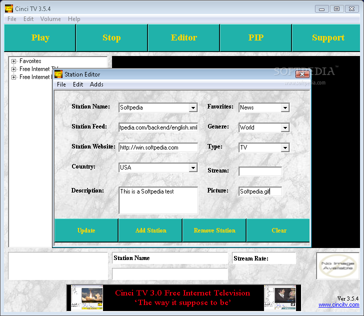The image size is (364, 316).
Task: Click the Remove Station button
Action: [214, 230]
